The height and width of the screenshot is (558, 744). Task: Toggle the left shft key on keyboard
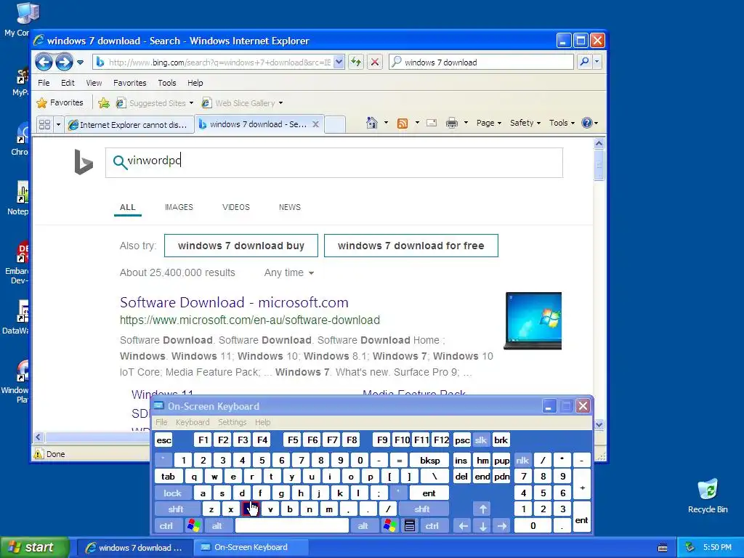[176, 509]
